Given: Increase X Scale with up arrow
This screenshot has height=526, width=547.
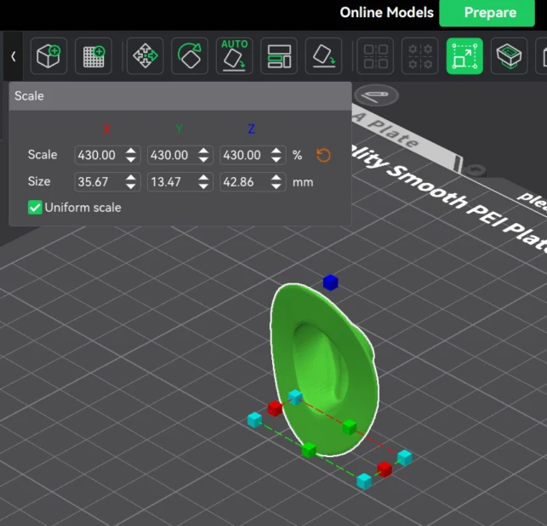Looking at the screenshot, I should (x=131, y=151).
